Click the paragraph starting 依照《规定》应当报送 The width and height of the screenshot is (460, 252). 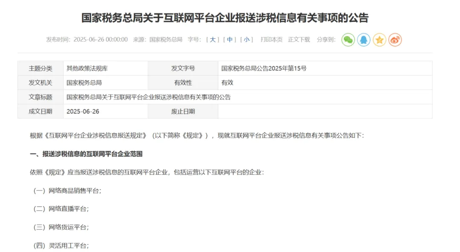click(147, 173)
